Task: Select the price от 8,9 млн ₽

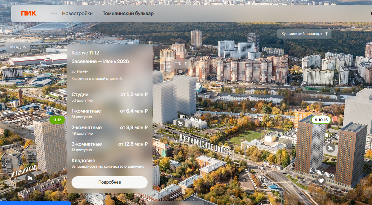Action: tap(134, 128)
